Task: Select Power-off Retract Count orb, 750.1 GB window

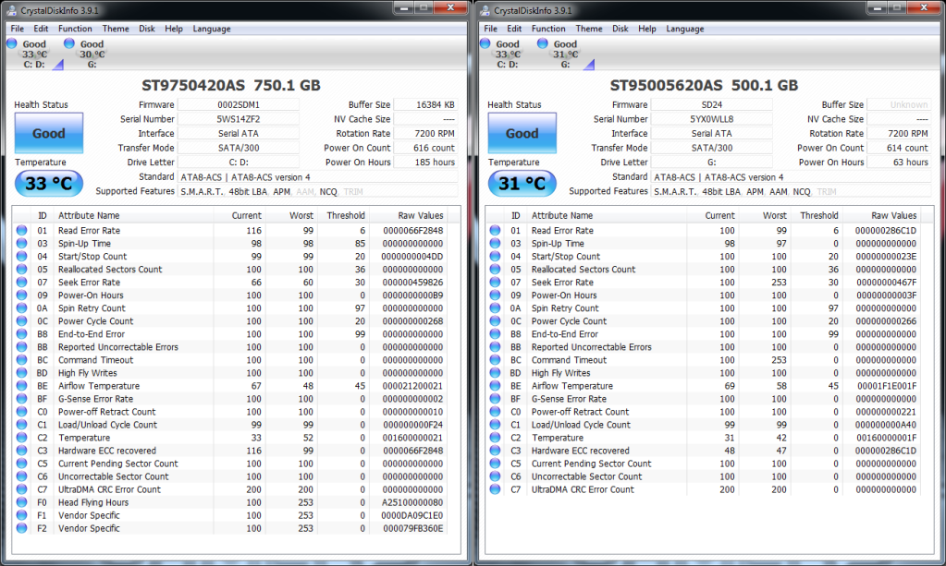Action: tap(21, 411)
